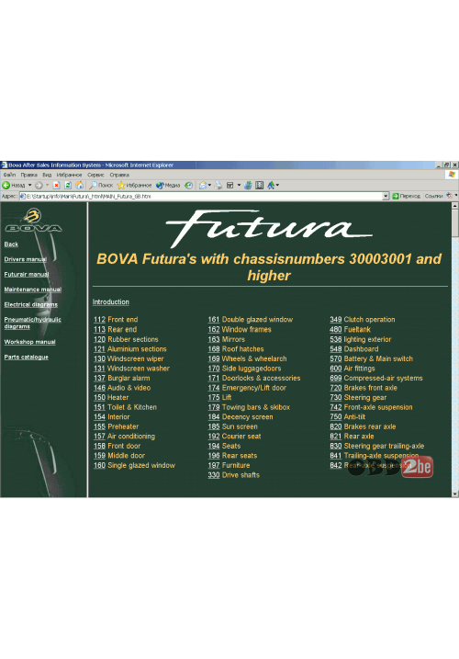Open the Файл menu
The width and height of the screenshot is (459, 659).
click(10, 175)
